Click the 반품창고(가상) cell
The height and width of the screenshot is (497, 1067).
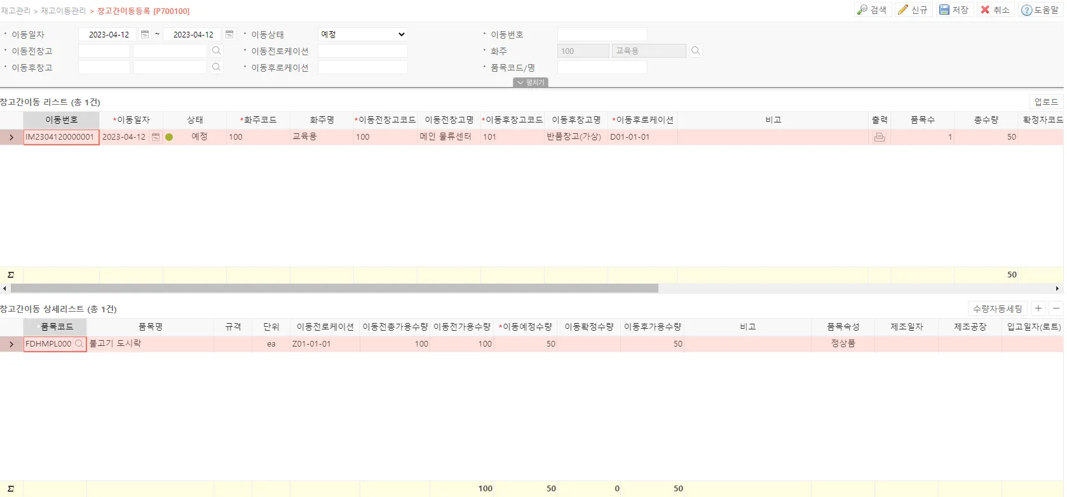(576, 137)
